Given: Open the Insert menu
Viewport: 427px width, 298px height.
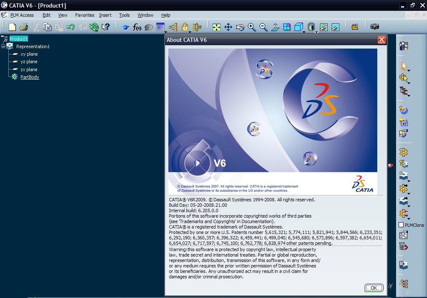Looking at the screenshot, I should point(105,15).
